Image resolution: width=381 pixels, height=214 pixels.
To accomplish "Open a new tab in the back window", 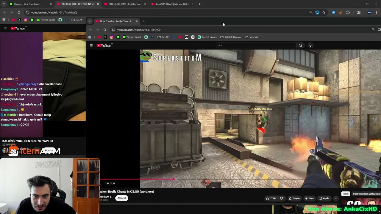I will click(199, 4).
